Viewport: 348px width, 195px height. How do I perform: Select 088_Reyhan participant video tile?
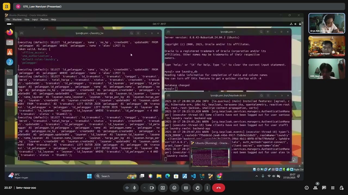(x=327, y=69)
